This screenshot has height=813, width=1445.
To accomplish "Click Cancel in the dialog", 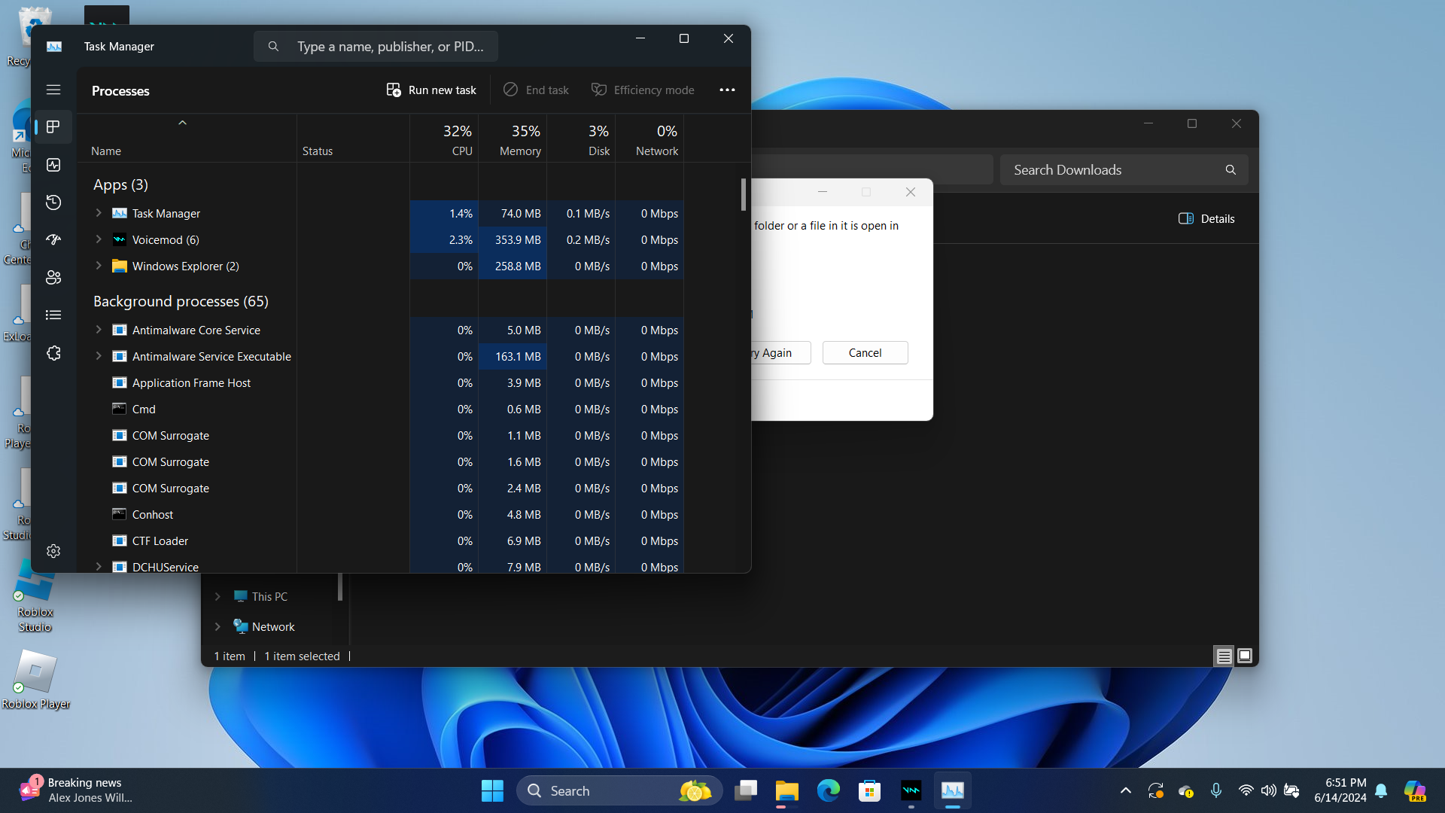I will coord(865,352).
